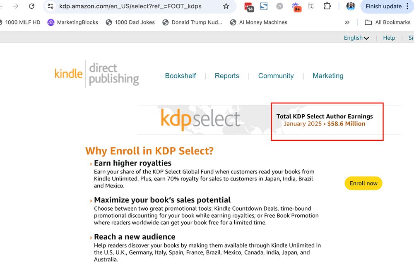The image size is (414, 262).
Task: Click the Reach a new audience heading
Action: pyautogui.click(x=135, y=237)
